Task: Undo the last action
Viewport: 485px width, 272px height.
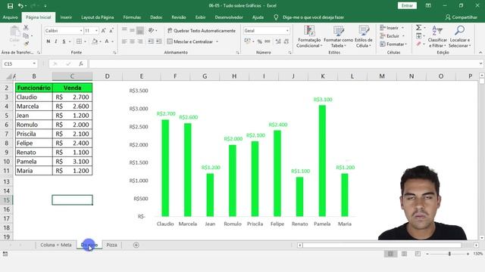Action: pyautogui.click(x=20, y=5)
